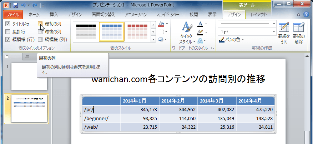313x144 pixels.
Task: Open the Undo history dropdown arrow
Action: 29,5
